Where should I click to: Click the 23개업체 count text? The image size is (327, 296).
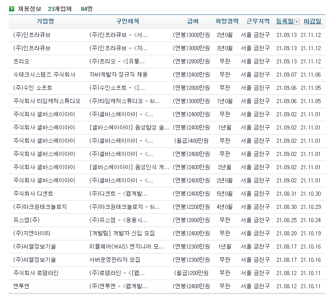click(x=60, y=9)
